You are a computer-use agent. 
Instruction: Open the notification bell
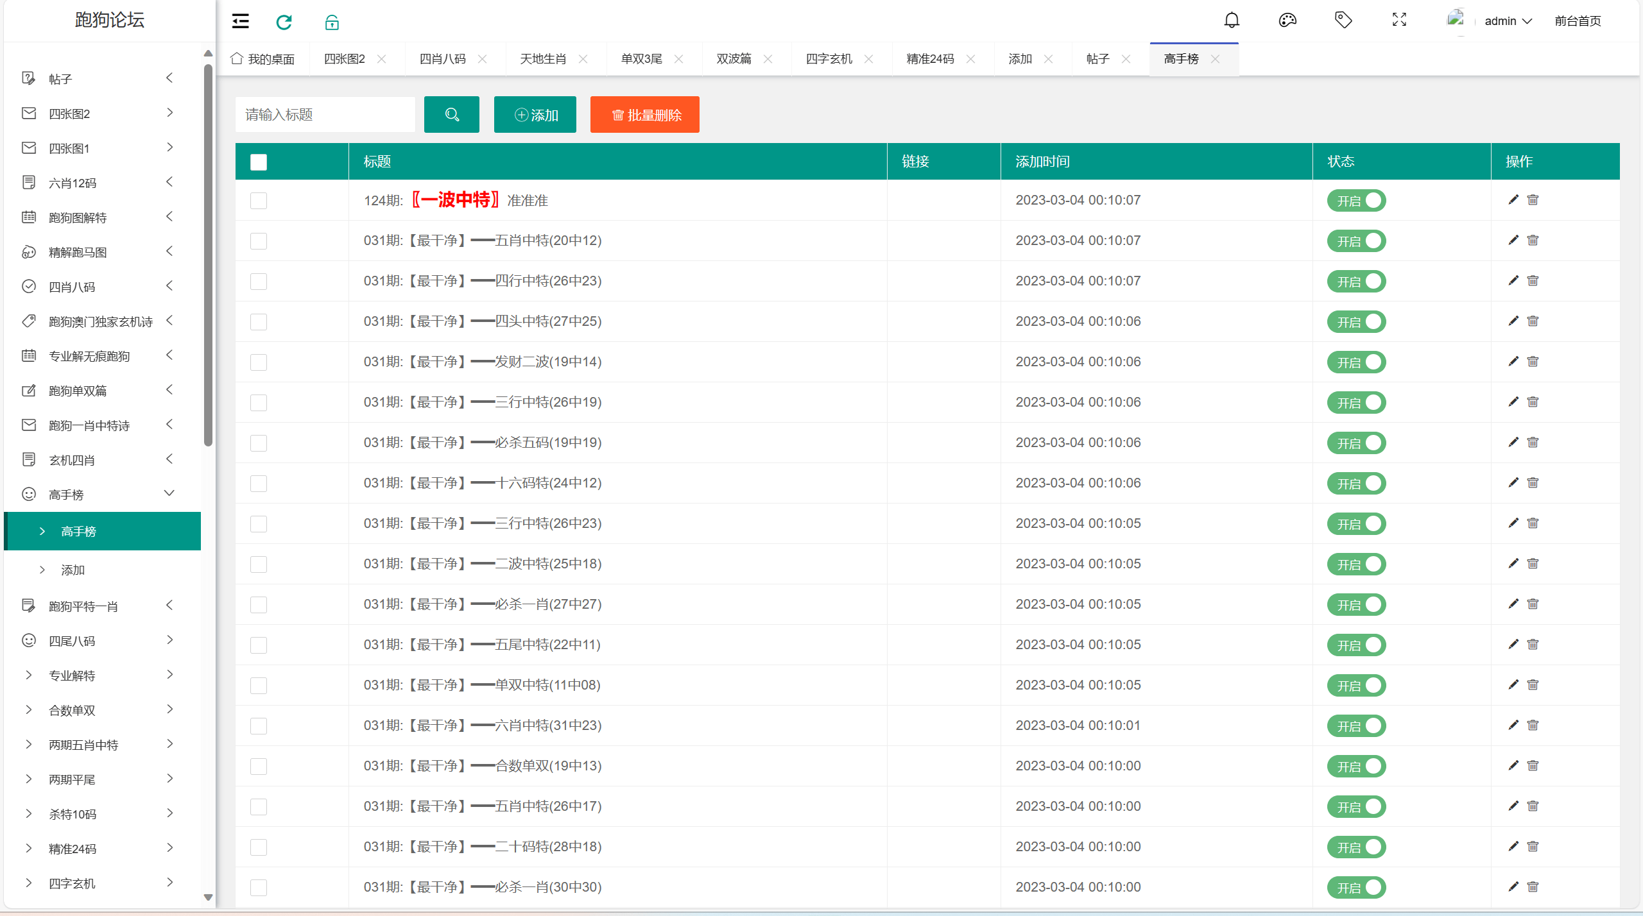1231,21
